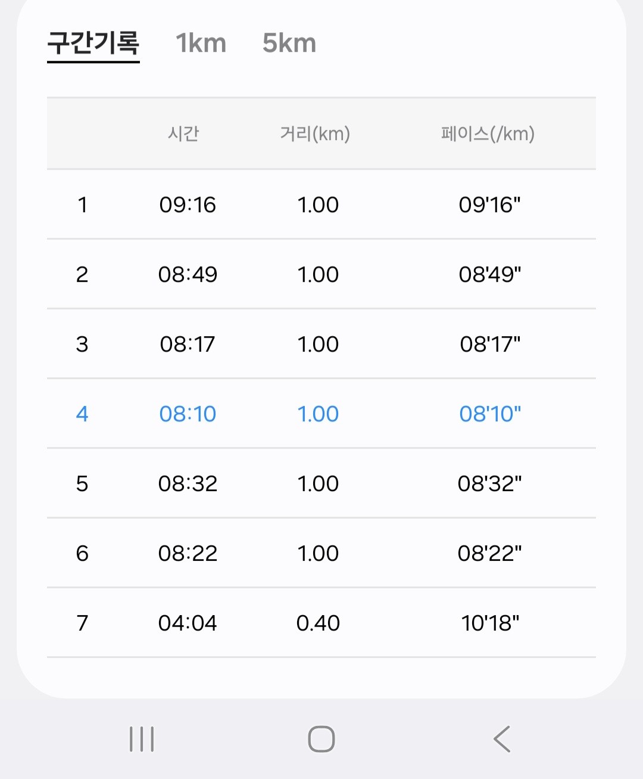Tap lap 7 pace 10'18"
Screen dimensions: 643x779
[x=490, y=623]
